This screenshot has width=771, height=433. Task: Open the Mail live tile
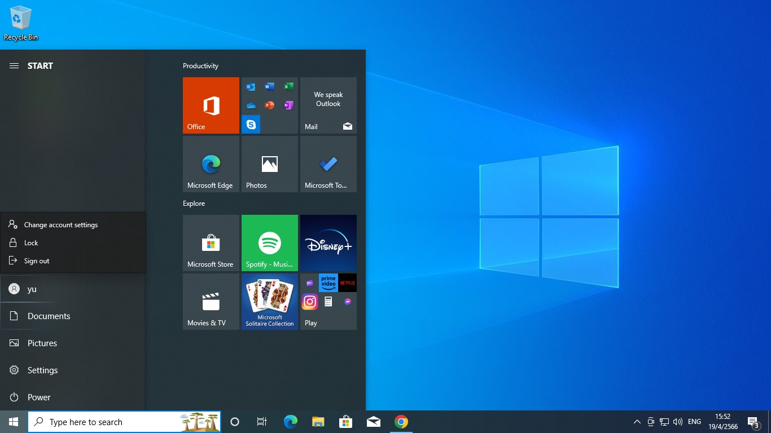click(x=328, y=105)
